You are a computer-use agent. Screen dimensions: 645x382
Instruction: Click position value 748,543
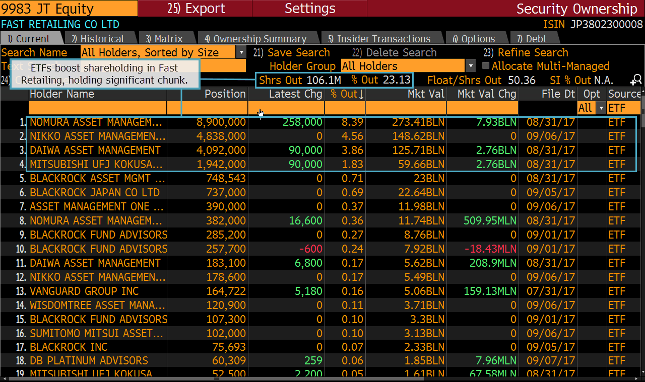pos(226,178)
